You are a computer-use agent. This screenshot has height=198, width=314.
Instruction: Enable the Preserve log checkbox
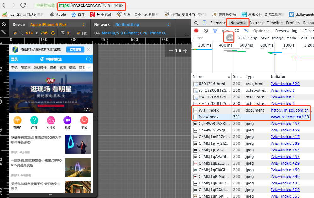click(x=272, y=31)
